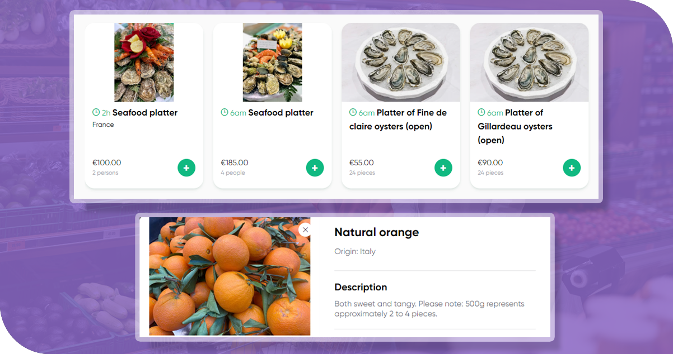This screenshot has width=673, height=354.
Task: Click the 2h clock icon on Seafood platter
Action: tap(96, 112)
